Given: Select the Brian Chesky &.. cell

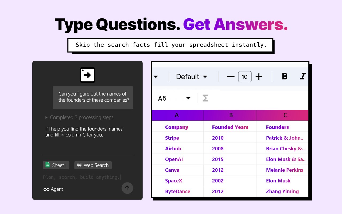Looking at the screenshot, I should pos(282,148).
